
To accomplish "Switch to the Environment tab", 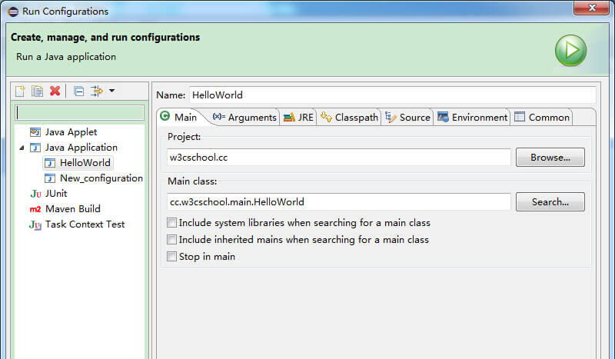I will 472,118.
